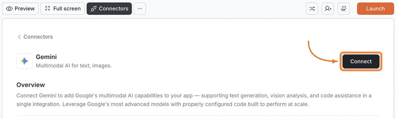Screen dimensions: 396x119
Task: Click the shuffle arrows icon button
Action: (312, 9)
